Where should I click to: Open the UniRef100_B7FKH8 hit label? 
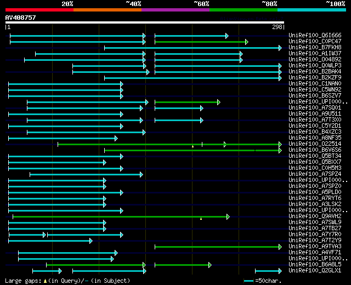(315, 48)
